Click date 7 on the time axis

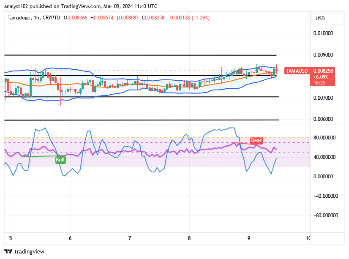[130, 238]
